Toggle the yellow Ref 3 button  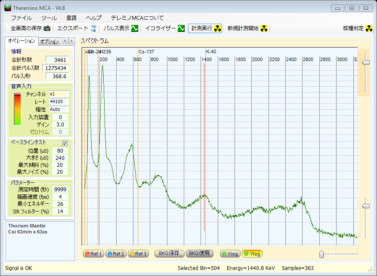[x=138, y=254]
